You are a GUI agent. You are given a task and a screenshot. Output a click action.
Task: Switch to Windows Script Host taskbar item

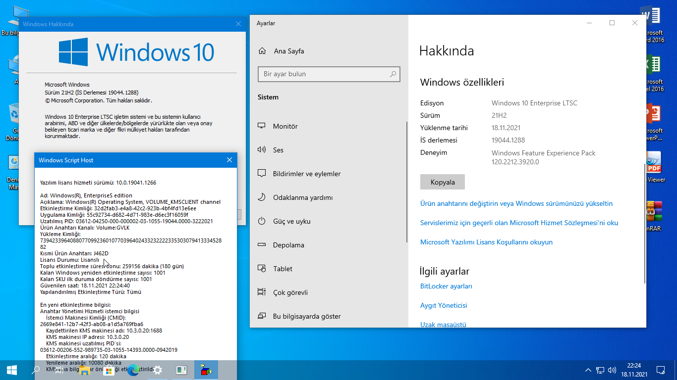point(206,370)
